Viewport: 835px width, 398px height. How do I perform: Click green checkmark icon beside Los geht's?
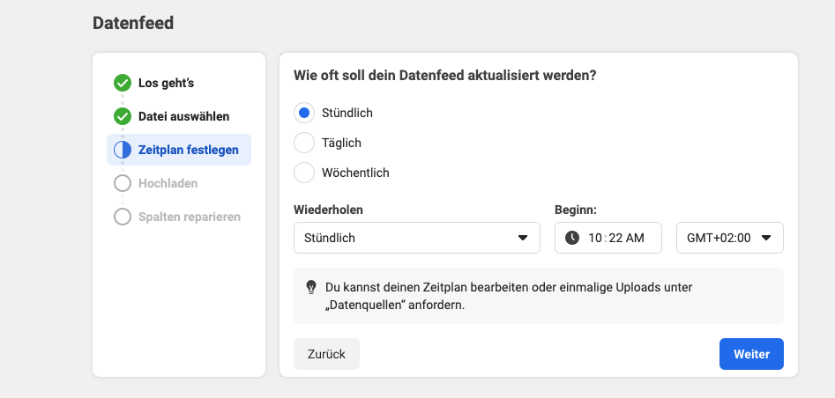(123, 83)
